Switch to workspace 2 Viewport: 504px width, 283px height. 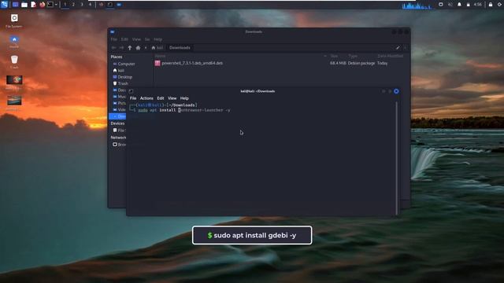coord(73,5)
